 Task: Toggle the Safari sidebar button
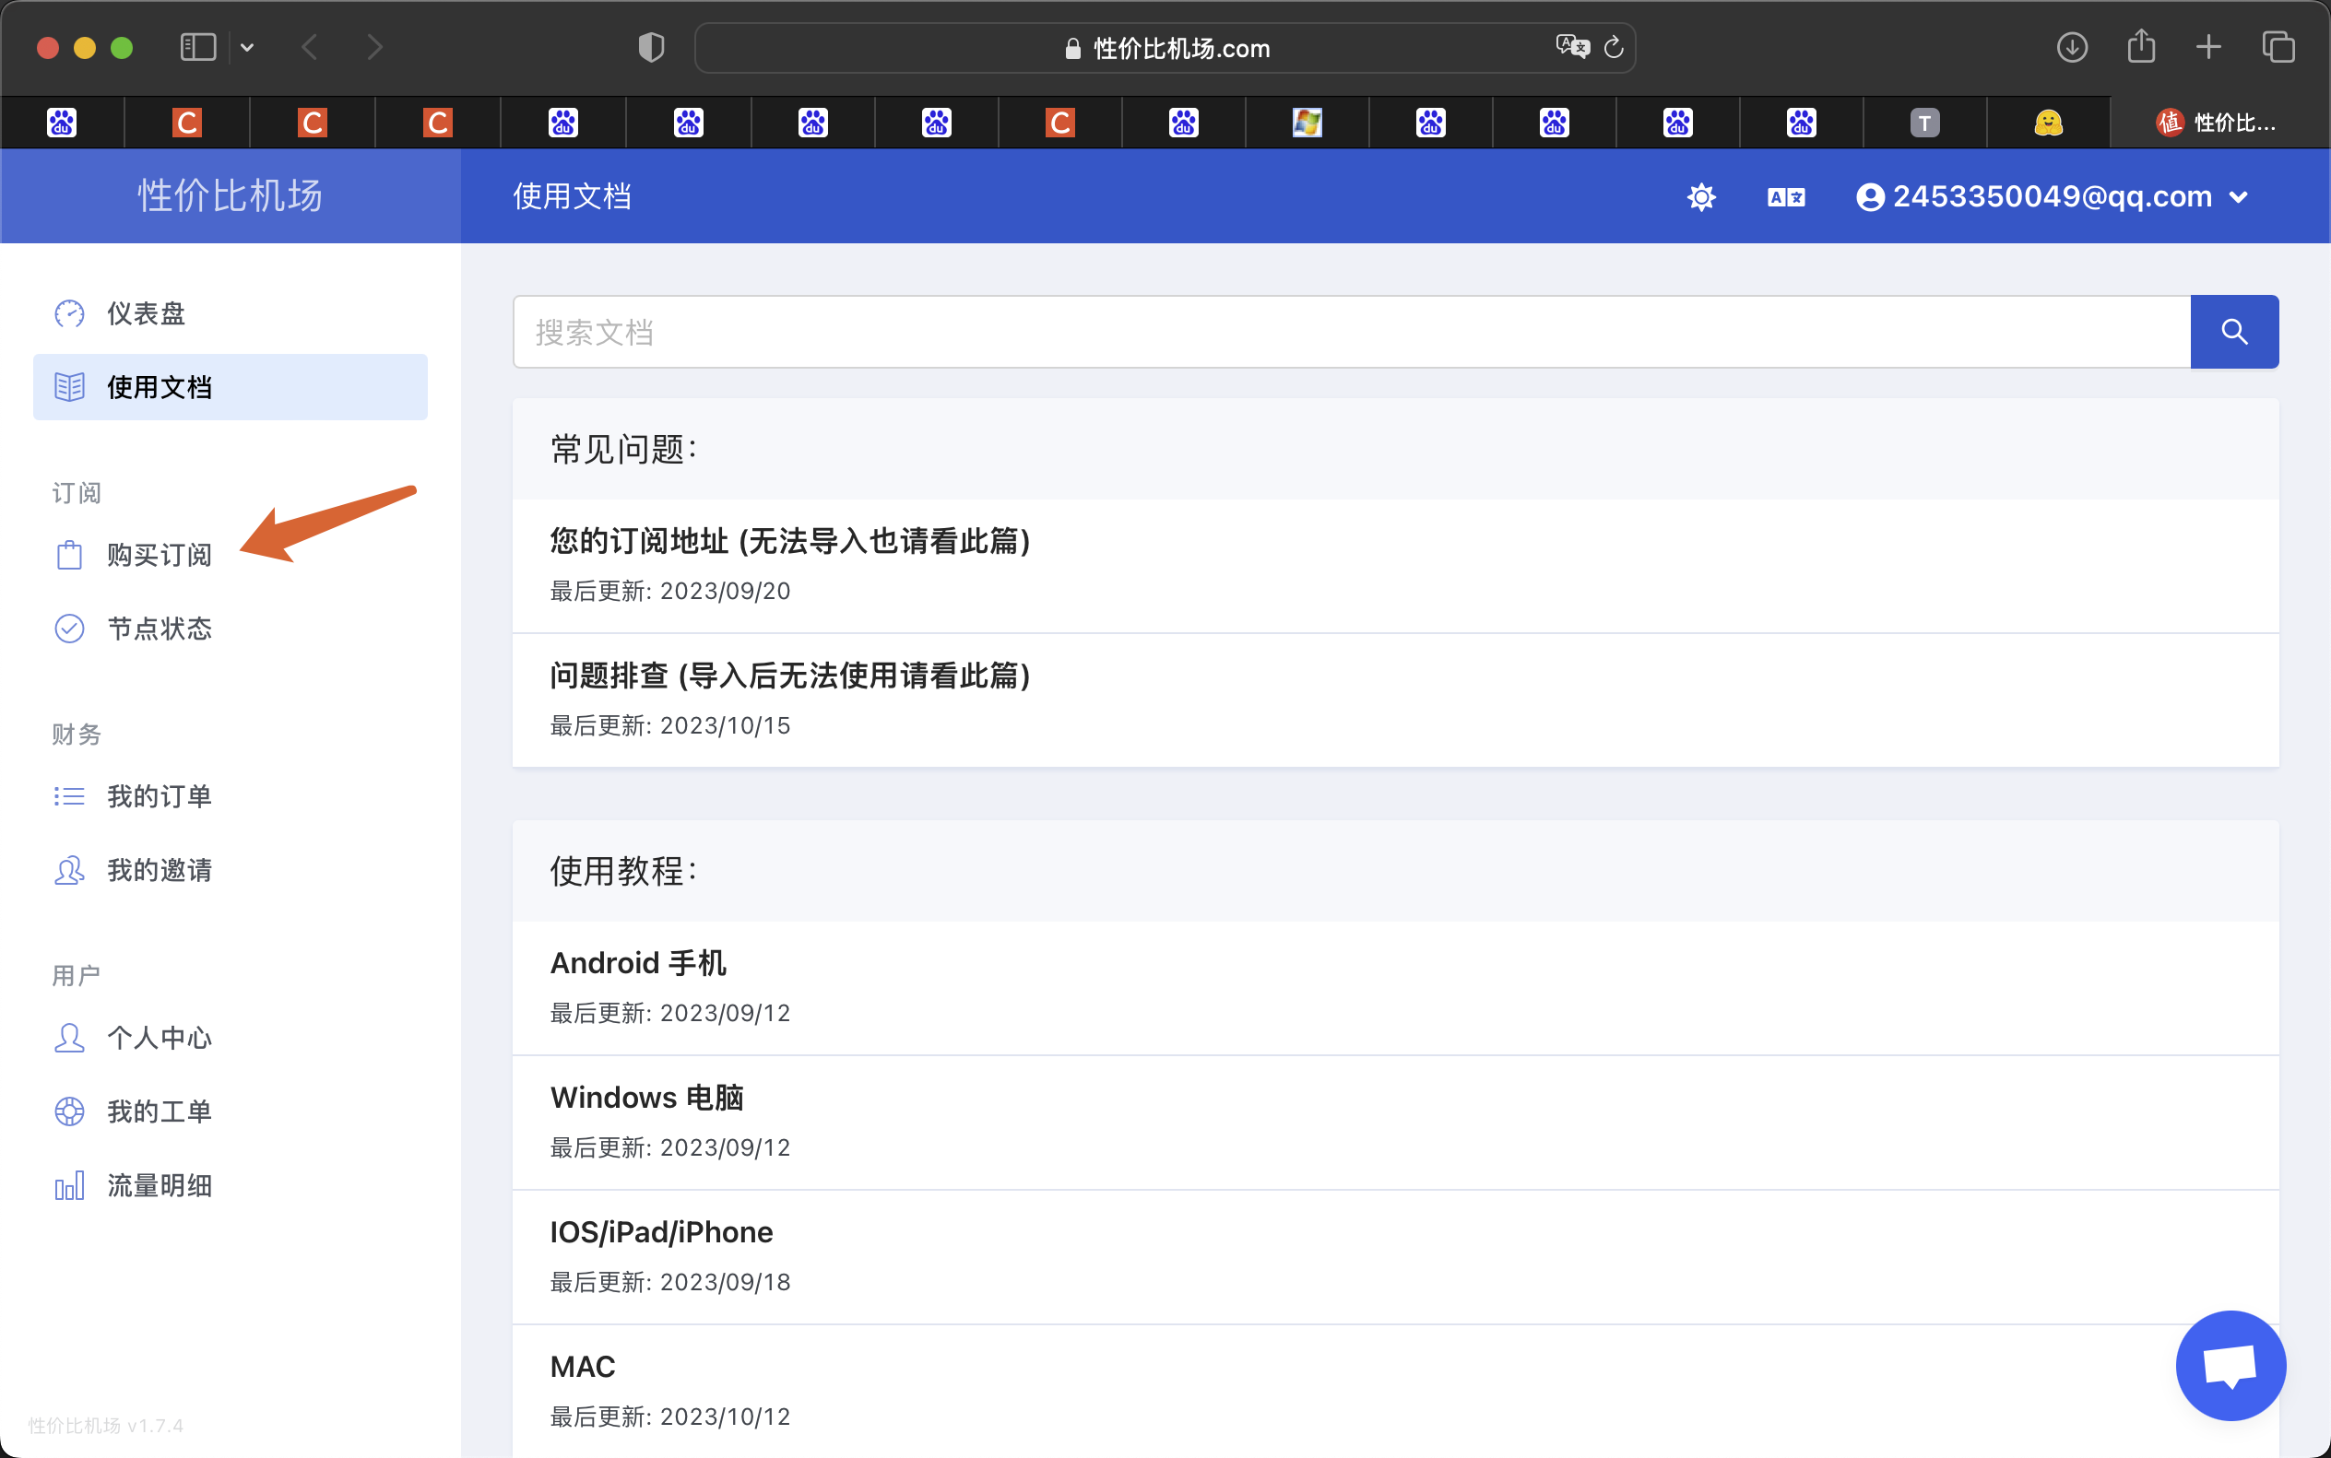tap(198, 47)
